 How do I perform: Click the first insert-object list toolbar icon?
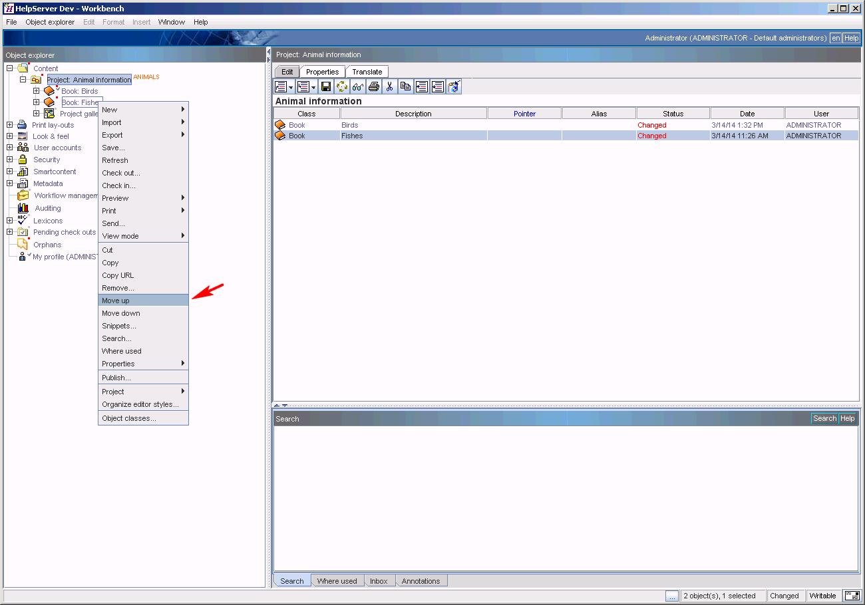pos(281,86)
